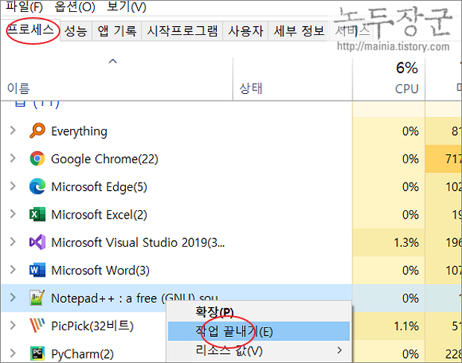Switch to the 세부 정보 tab
This screenshot has height=363, width=462.
click(299, 31)
